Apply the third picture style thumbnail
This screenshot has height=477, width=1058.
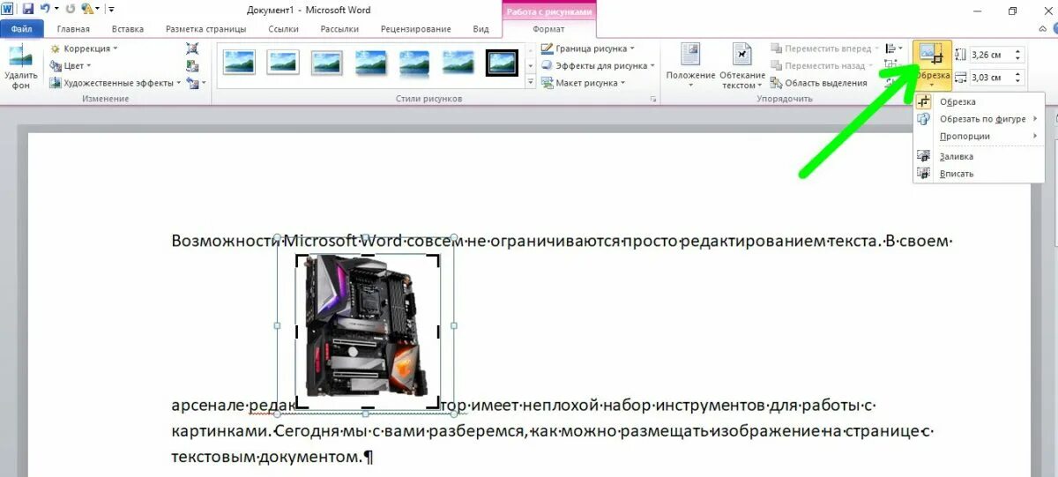[x=327, y=62]
